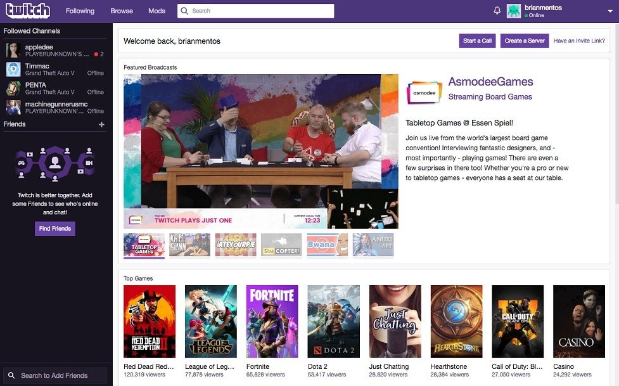Open Red Dead Redemption II cover
The width and height of the screenshot is (619, 386).
[150, 321]
